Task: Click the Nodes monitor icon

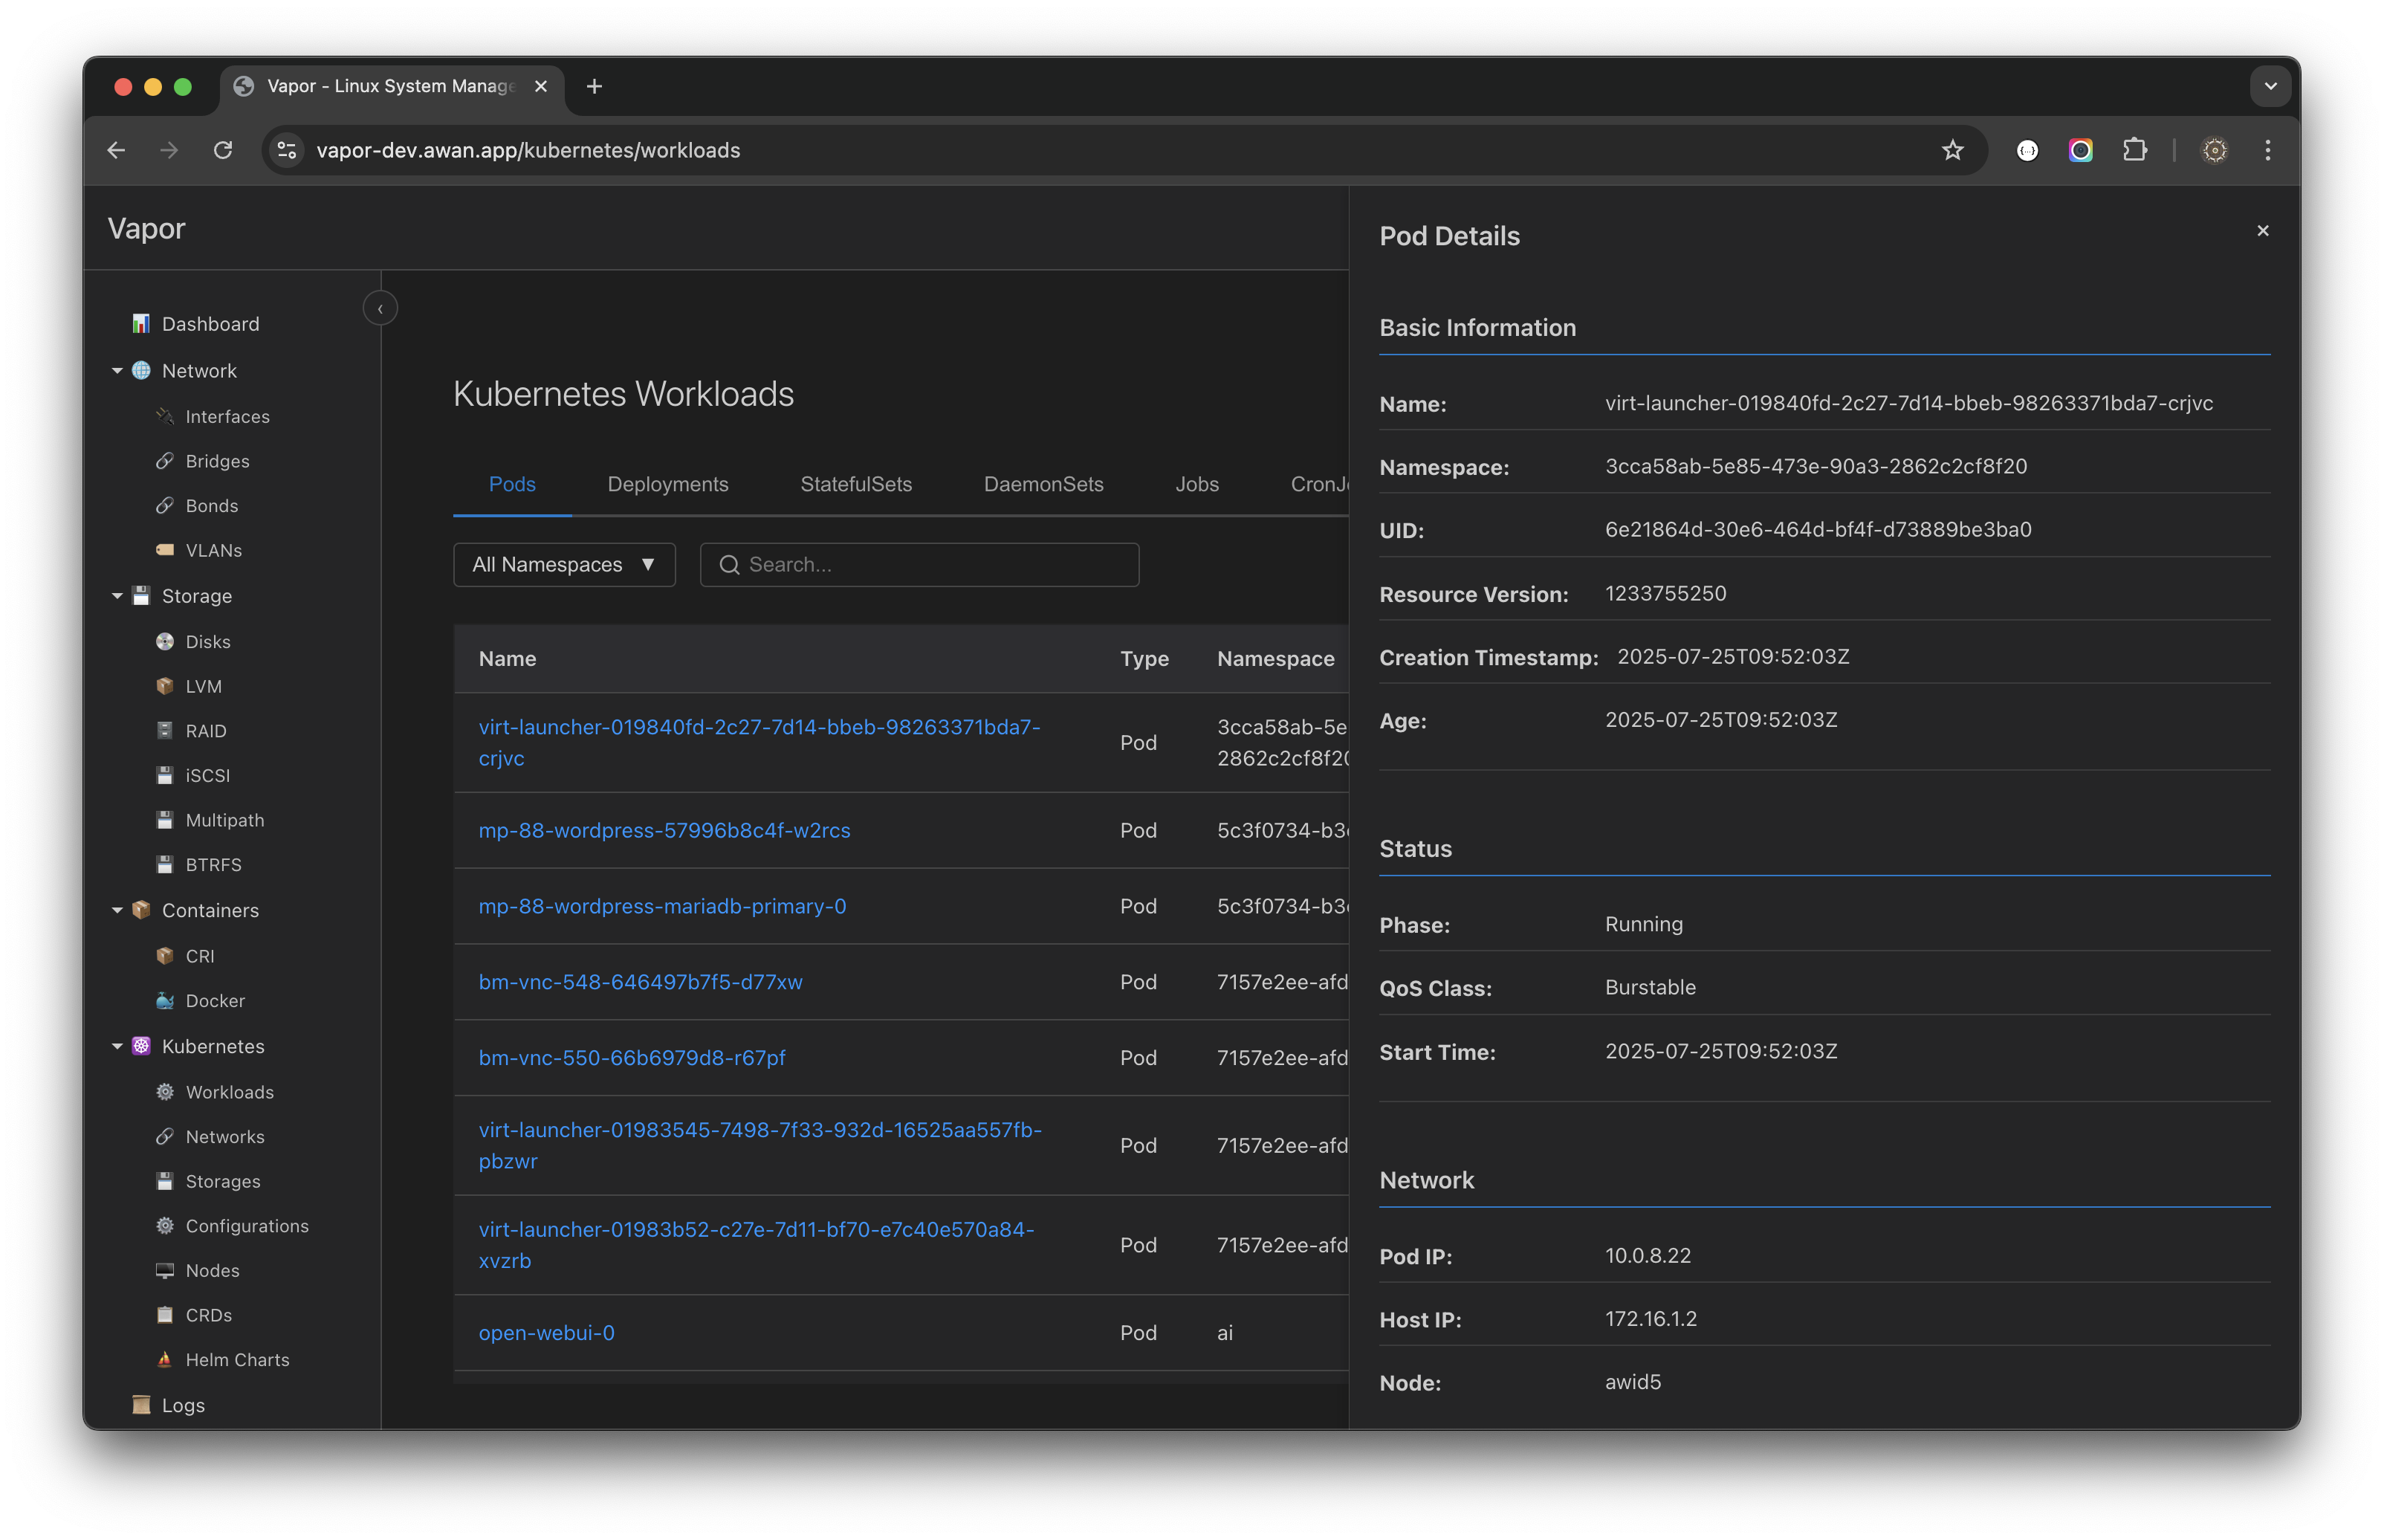Action: pos(165,1271)
